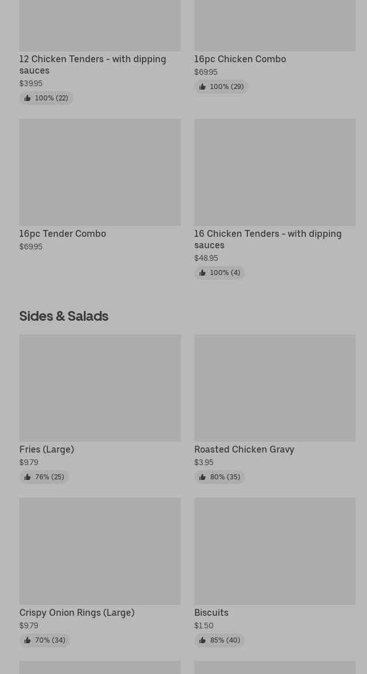Open the 16pc Tender Combo image

100,172
